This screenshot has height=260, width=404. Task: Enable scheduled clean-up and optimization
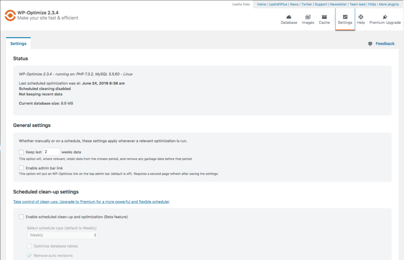click(21, 217)
